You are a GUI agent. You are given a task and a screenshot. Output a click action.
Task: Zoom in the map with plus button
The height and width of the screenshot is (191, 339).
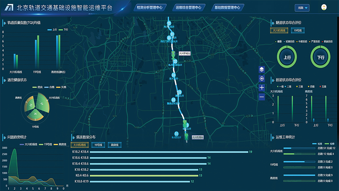click(x=261, y=88)
